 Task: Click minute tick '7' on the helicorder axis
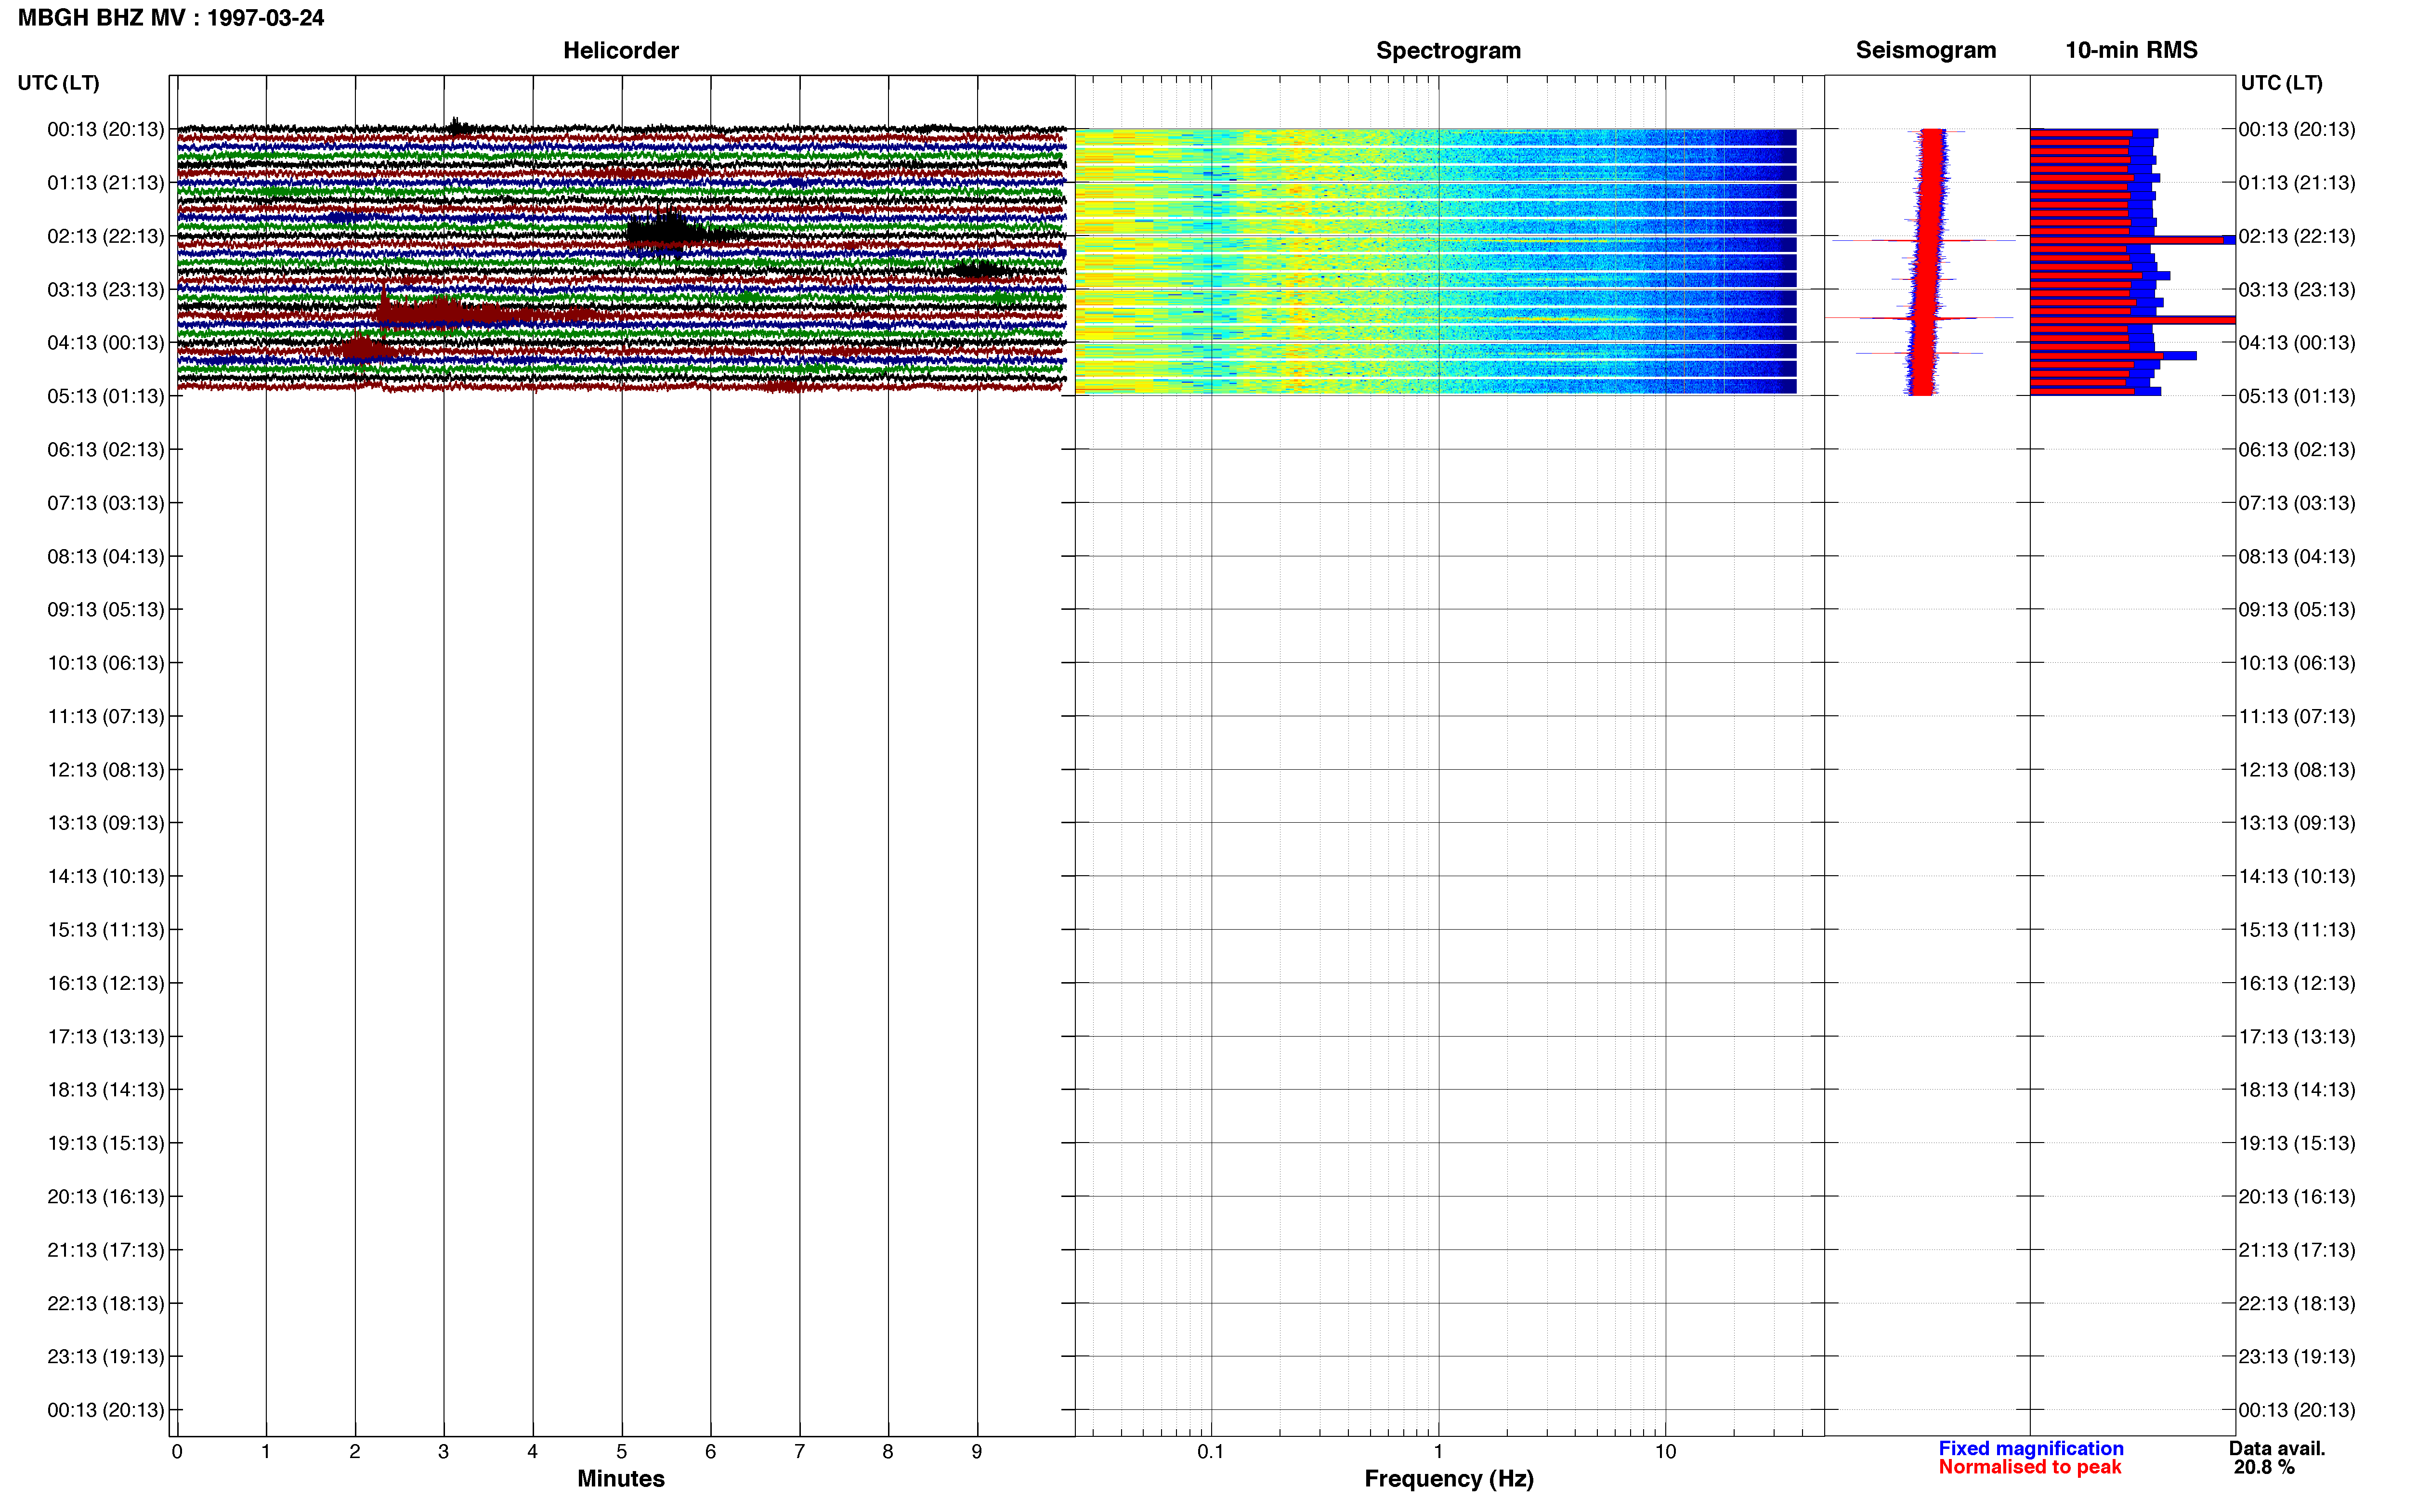800,1451
